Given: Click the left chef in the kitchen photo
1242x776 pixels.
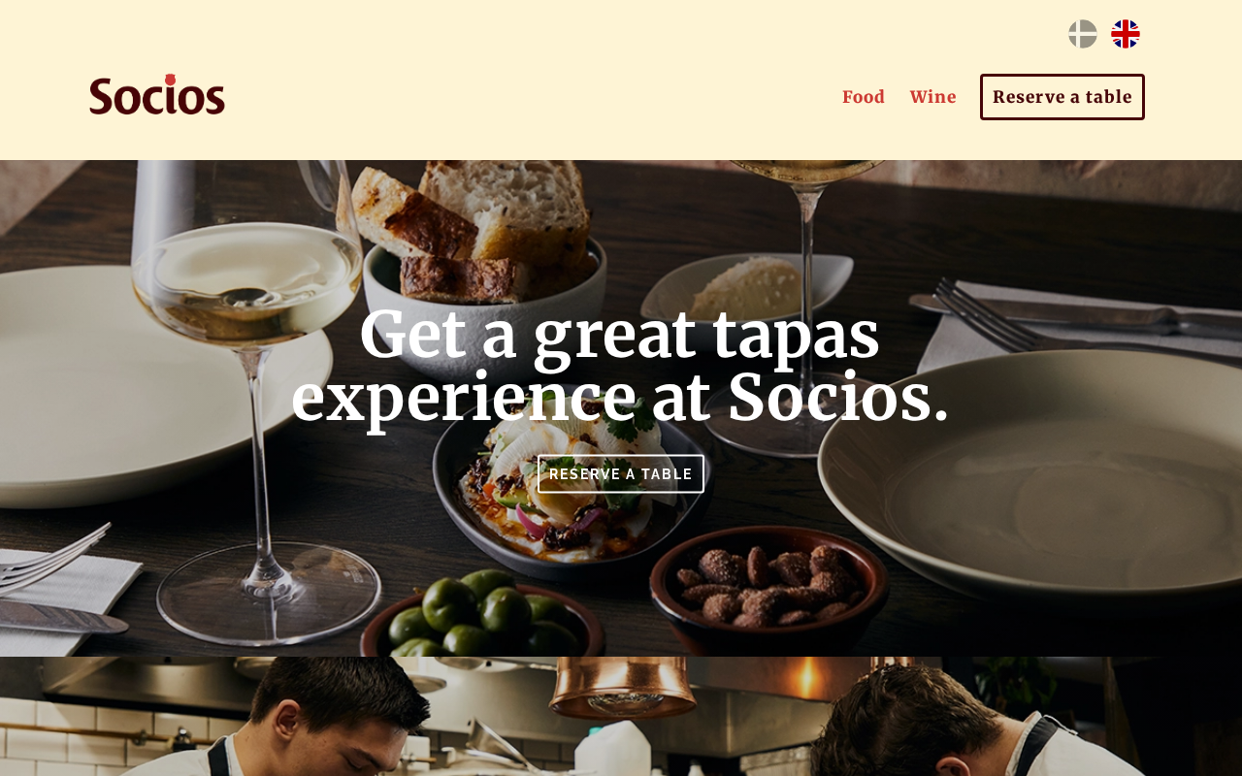Looking at the screenshot, I should pyautogui.click(x=320, y=718).
